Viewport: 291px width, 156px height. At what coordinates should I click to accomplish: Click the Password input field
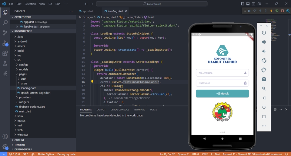point(222,83)
